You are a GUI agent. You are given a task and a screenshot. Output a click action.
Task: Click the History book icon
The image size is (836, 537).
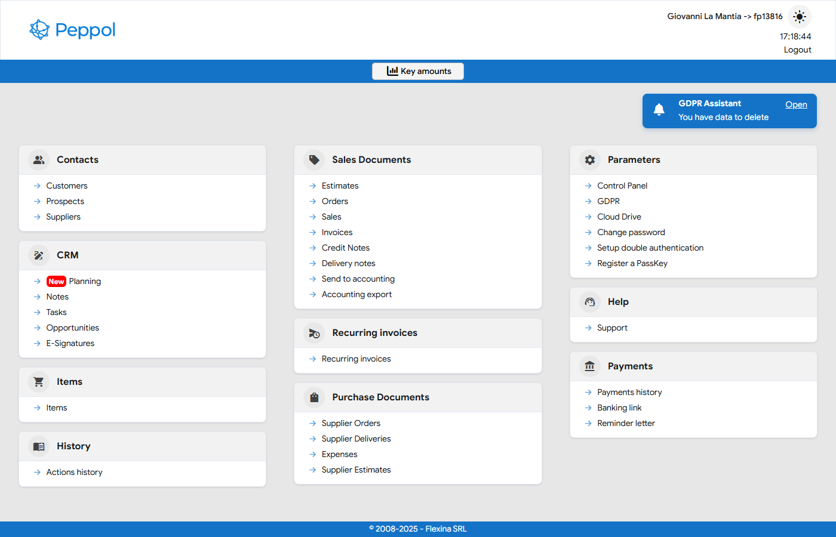tap(39, 446)
